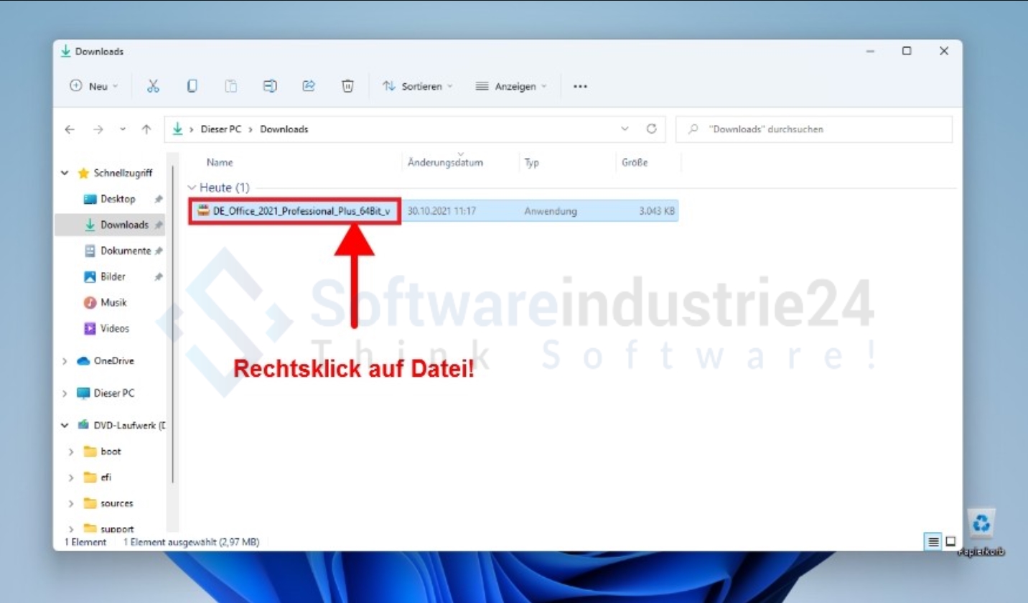Image resolution: width=1028 pixels, height=603 pixels.
Task: Expand the efi folder node
Action: 71,477
